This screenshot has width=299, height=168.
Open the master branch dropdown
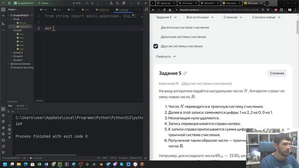(x=44, y=3)
